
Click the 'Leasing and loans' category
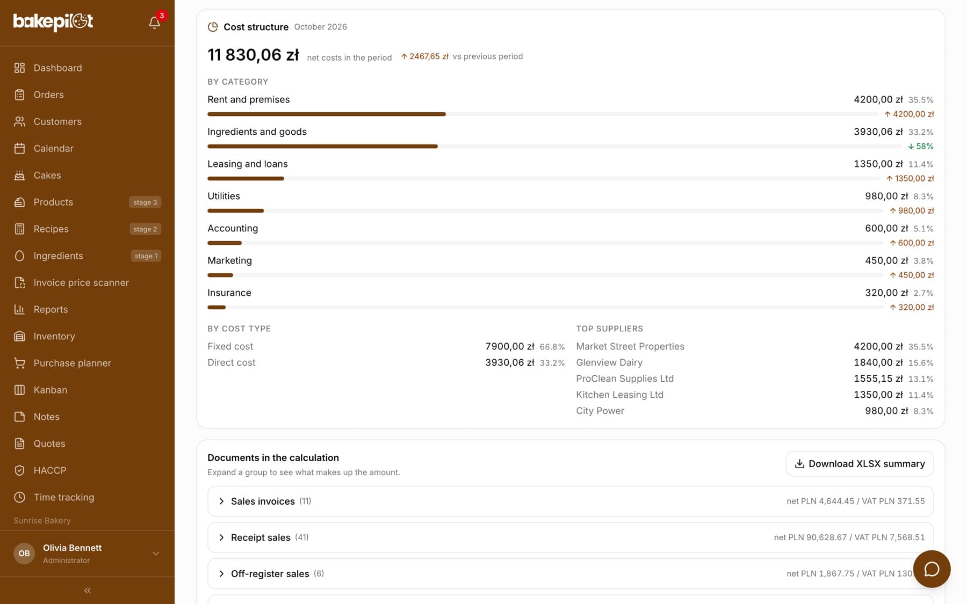tap(248, 164)
